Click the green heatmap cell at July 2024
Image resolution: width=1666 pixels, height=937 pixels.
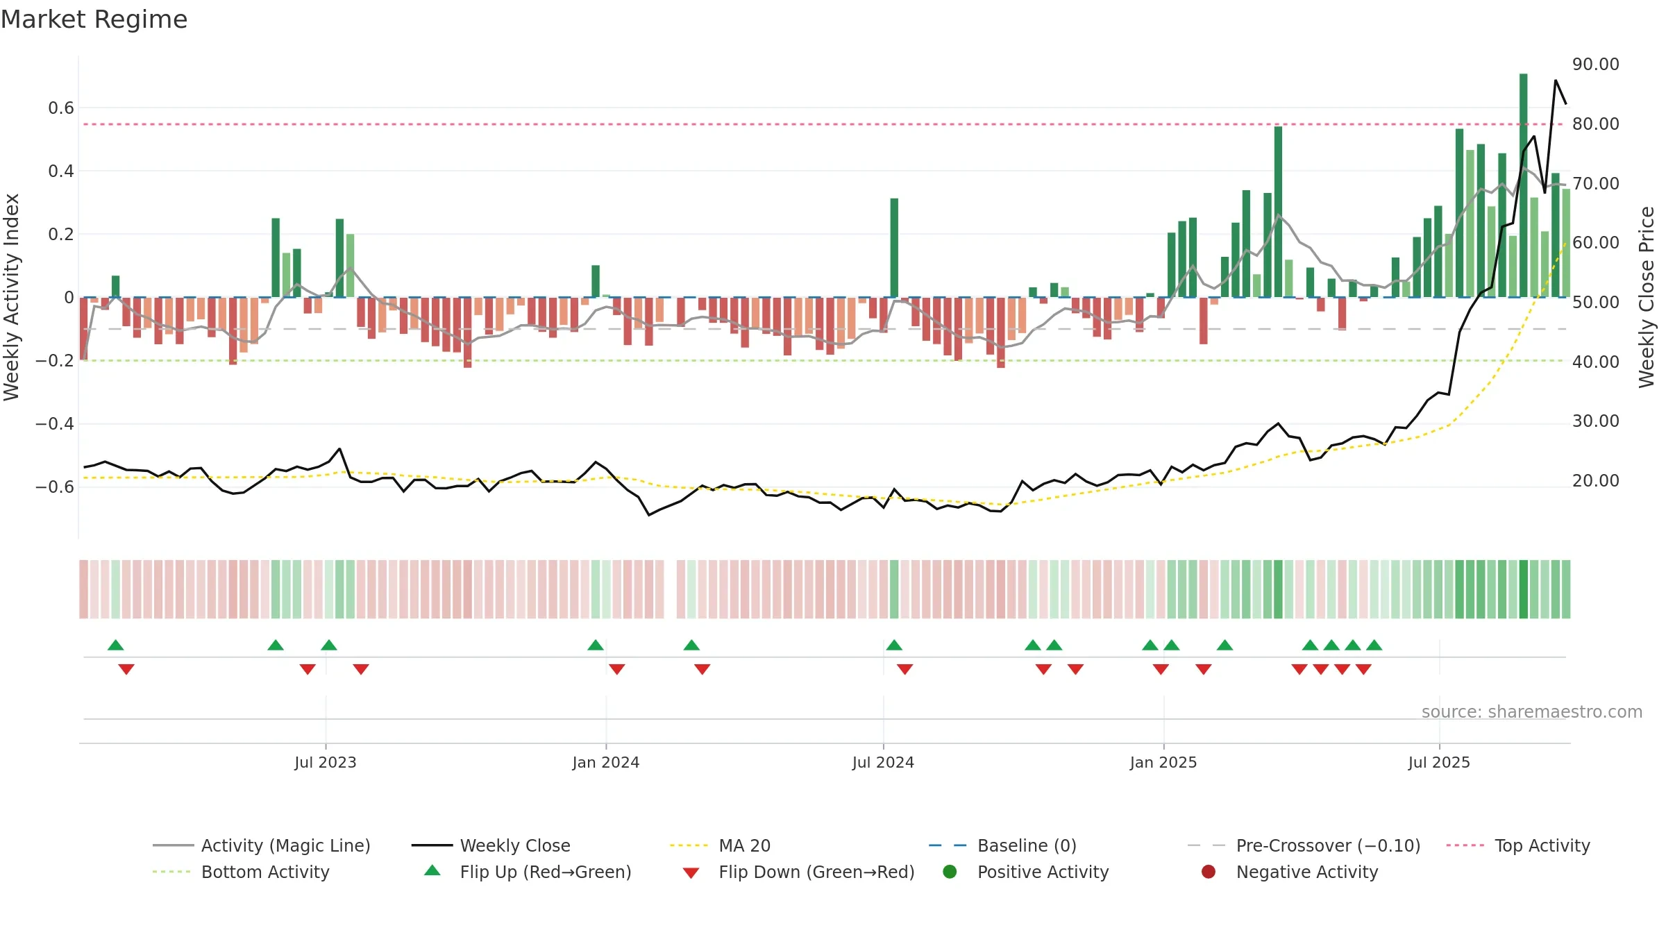(x=894, y=589)
